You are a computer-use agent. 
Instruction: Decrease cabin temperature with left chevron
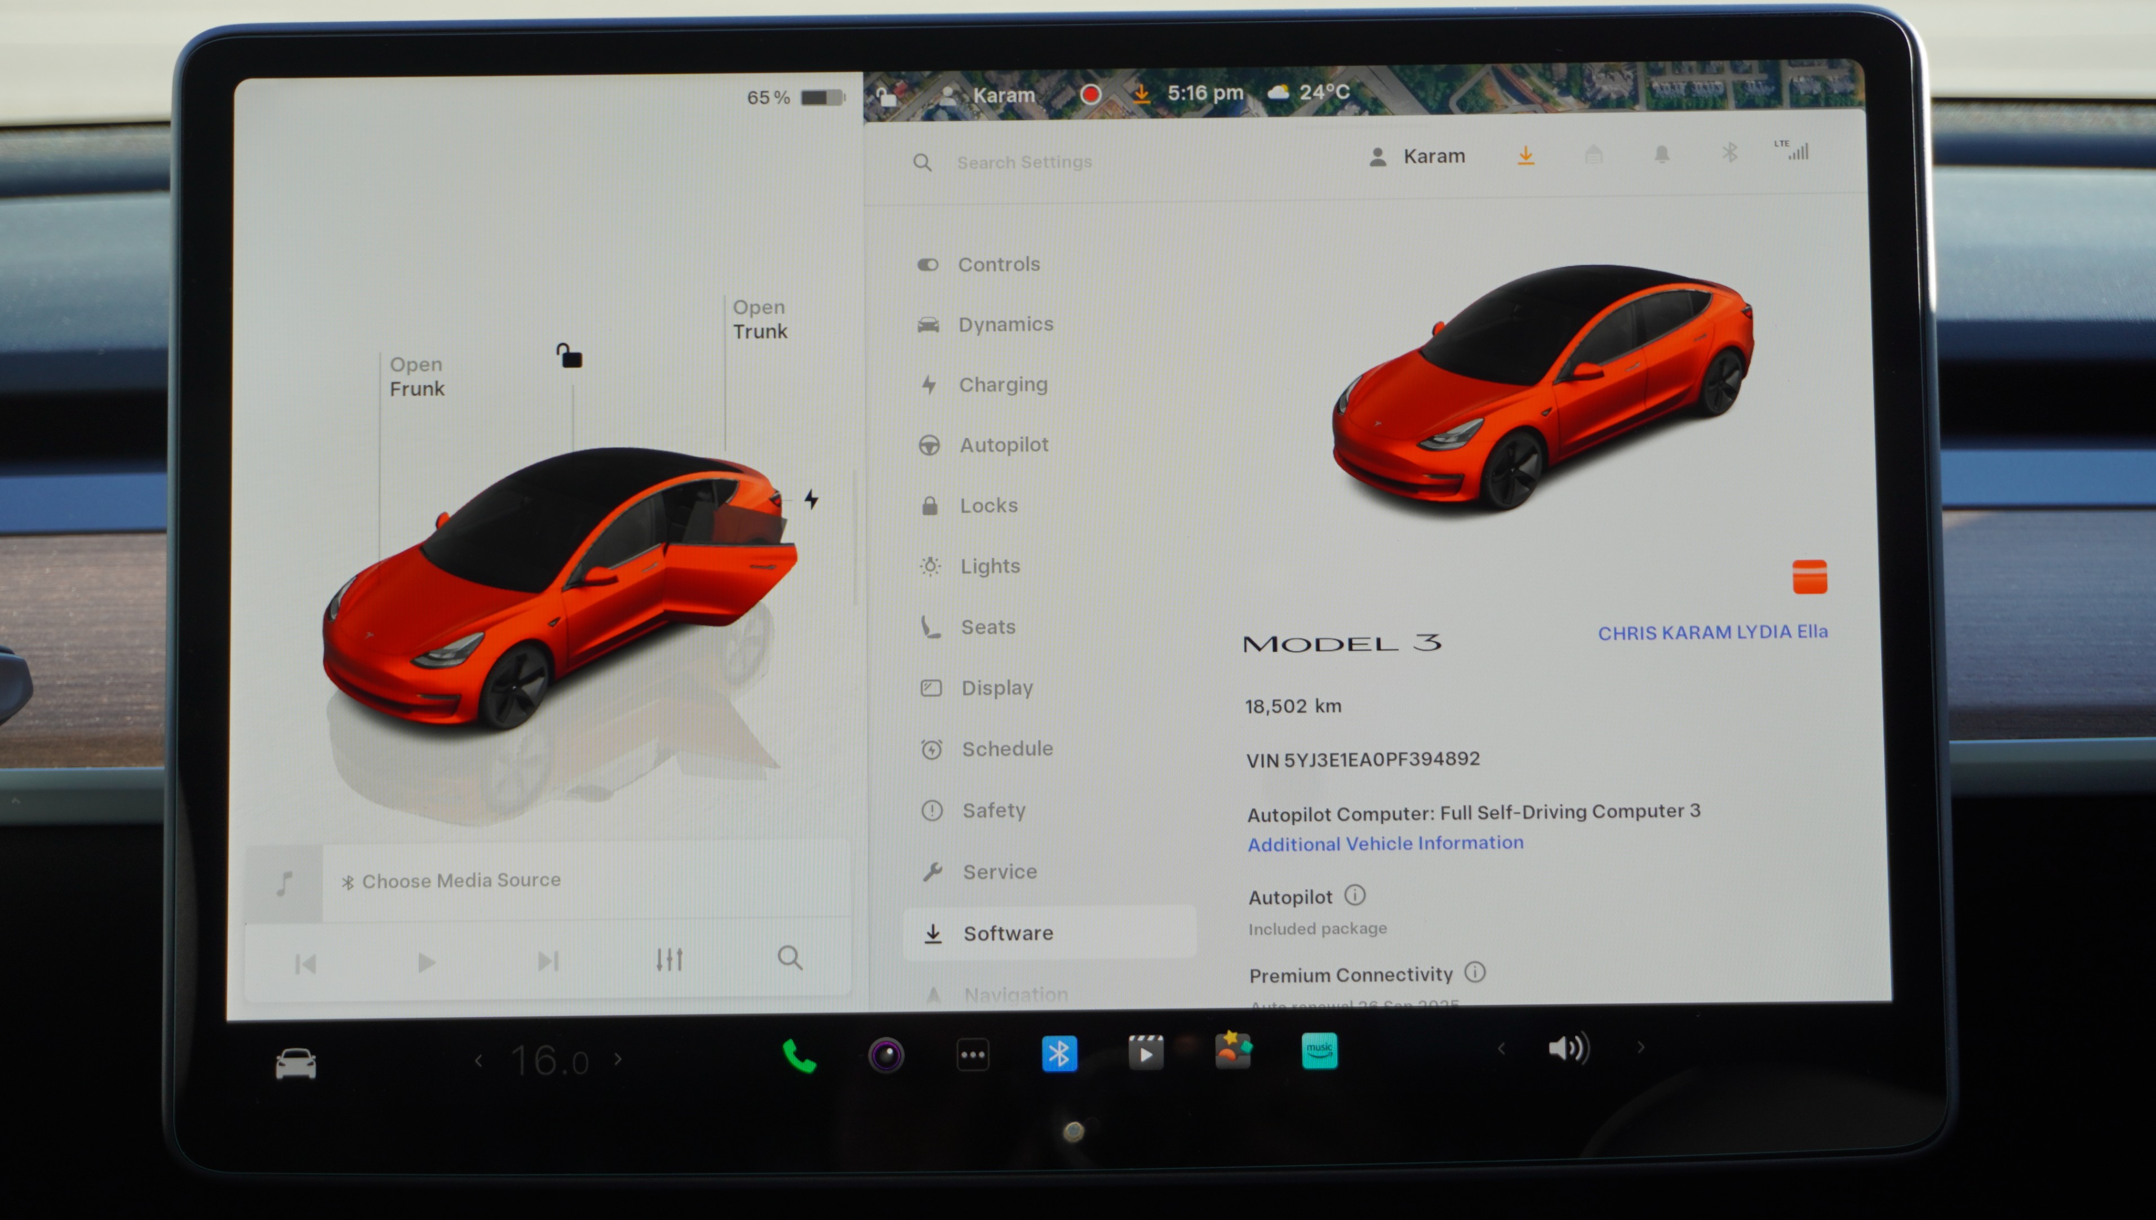pos(478,1061)
